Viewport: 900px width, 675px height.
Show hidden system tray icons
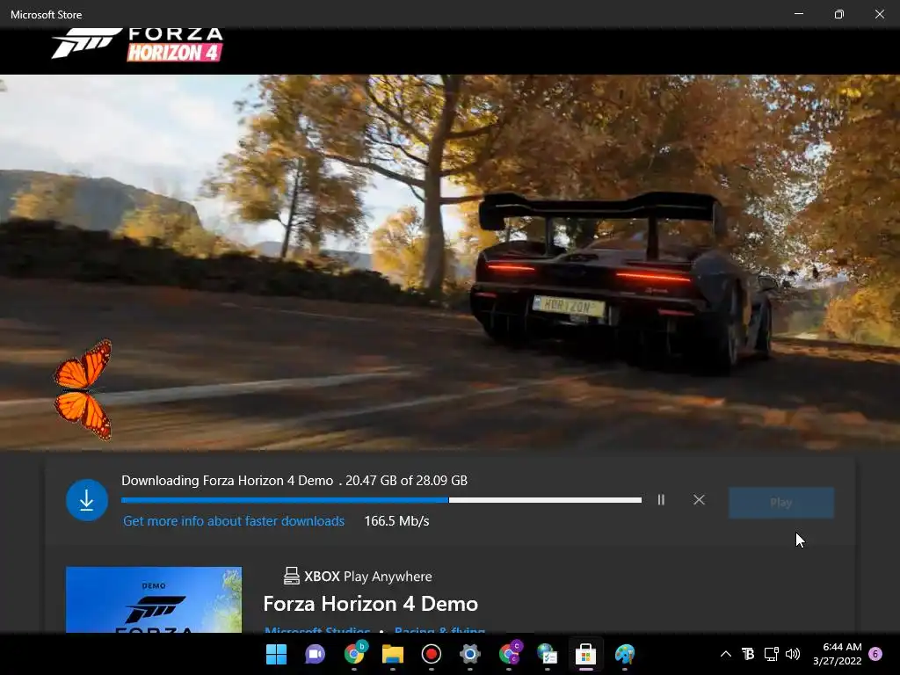coord(725,654)
